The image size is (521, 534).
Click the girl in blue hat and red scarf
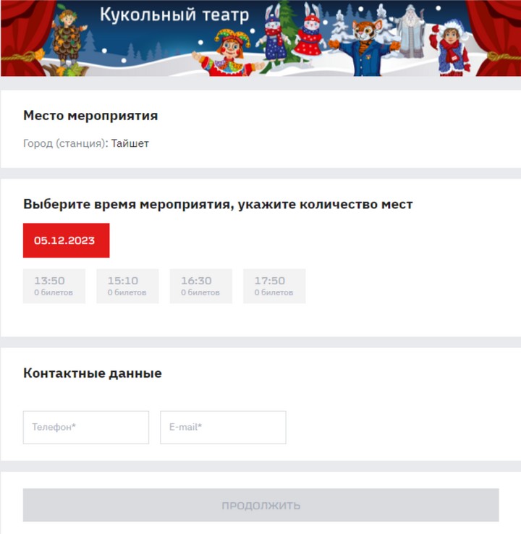point(450,48)
